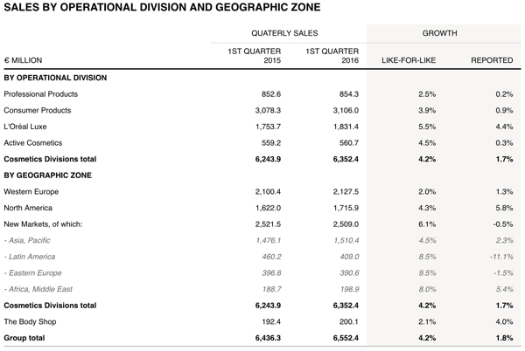This screenshot has width=525, height=351.
Task: Click the Latin America value 460.2
Action: click(x=271, y=257)
